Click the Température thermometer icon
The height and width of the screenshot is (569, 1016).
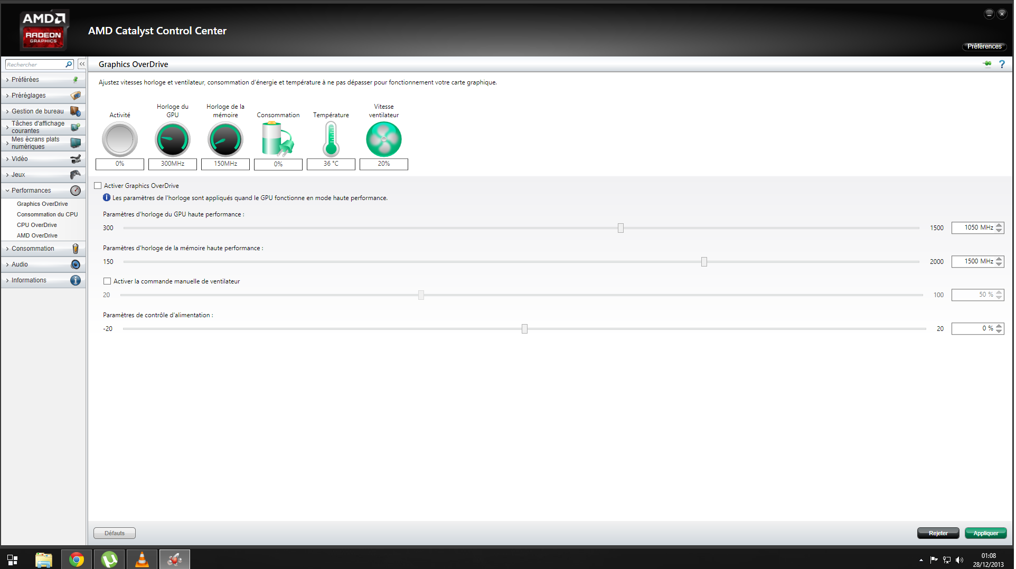331,139
